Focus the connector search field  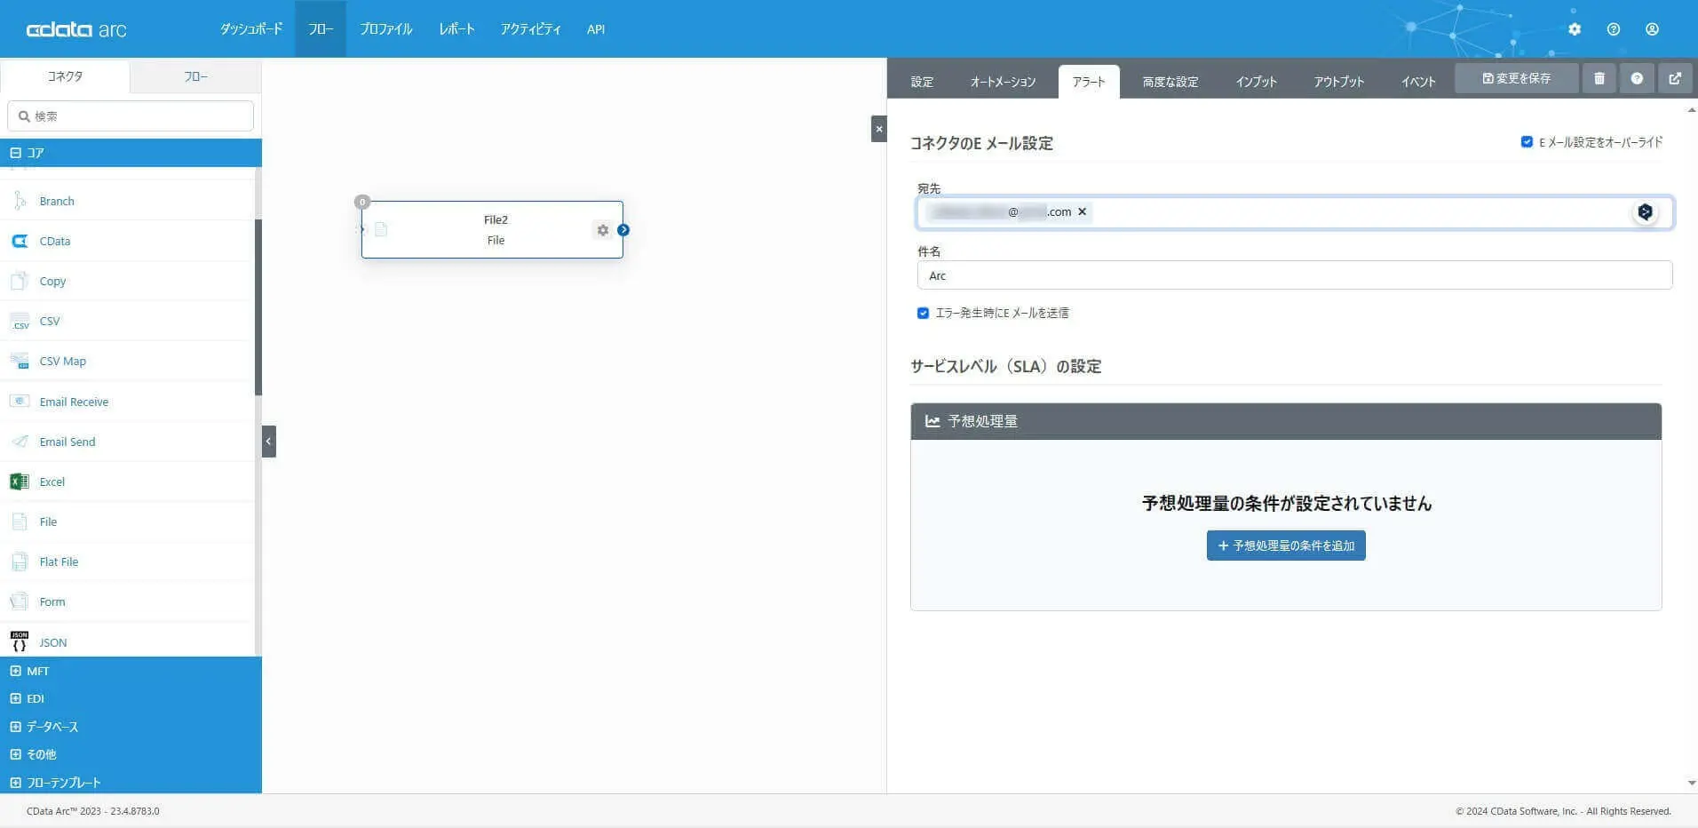(x=131, y=116)
